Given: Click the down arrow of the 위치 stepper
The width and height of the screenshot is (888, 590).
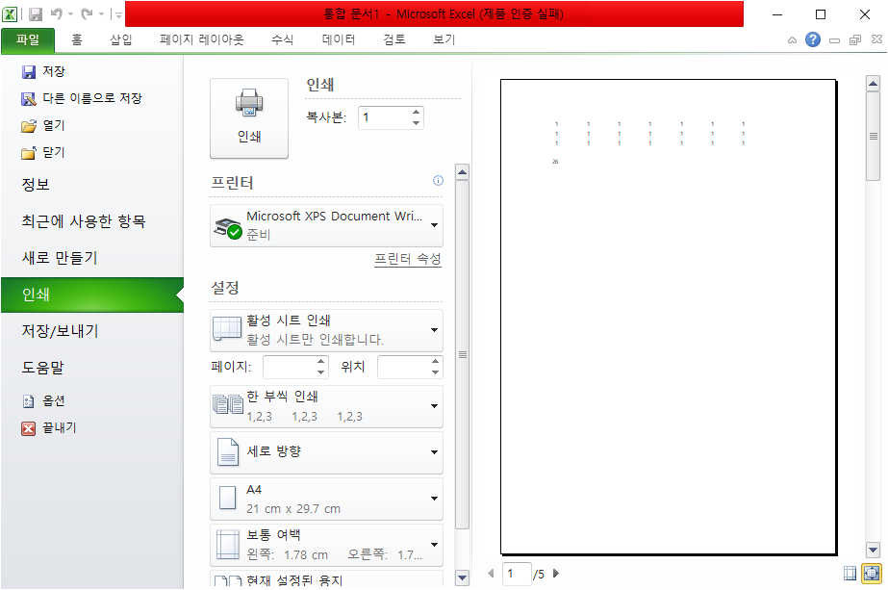Looking at the screenshot, I should (435, 372).
